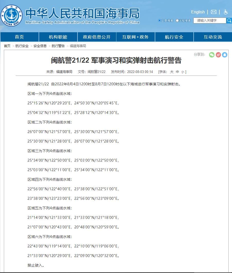Set font size to 小
The image size is (232, 273).
[183, 72]
